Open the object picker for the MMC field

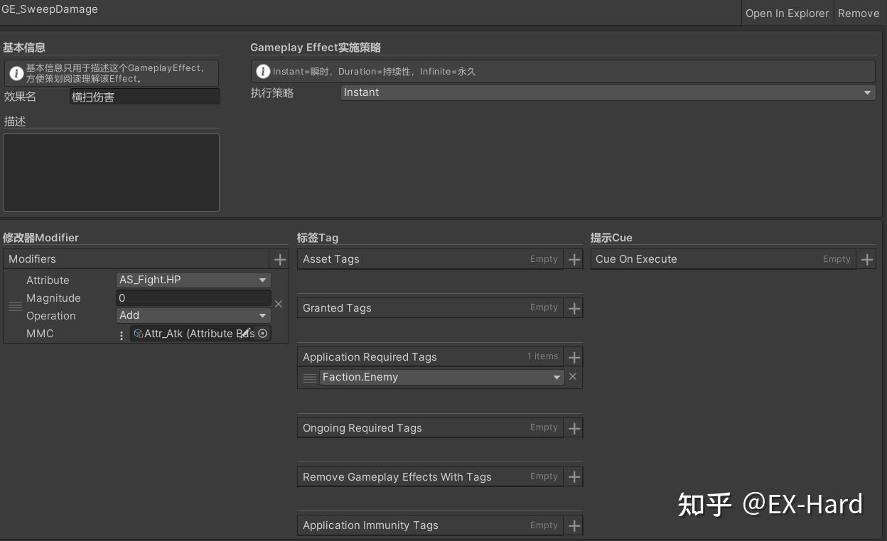[x=263, y=333]
